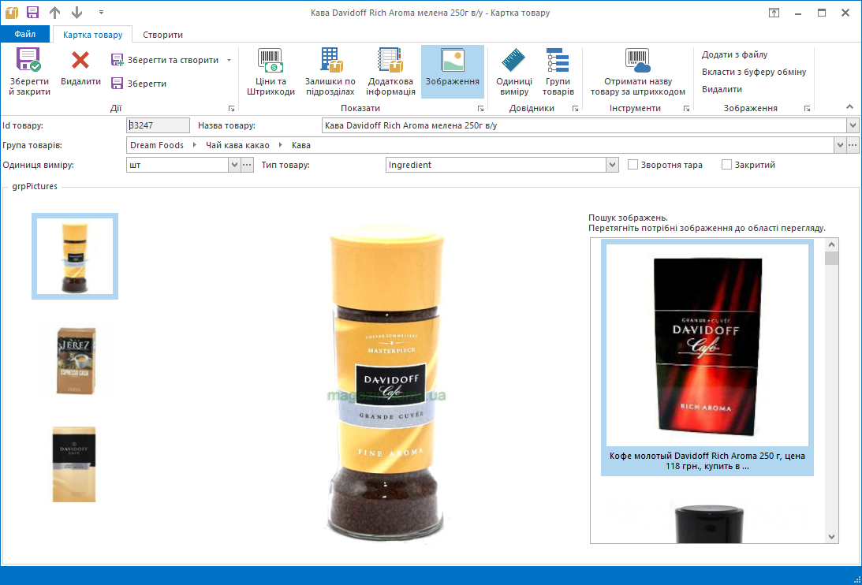Click ellipsis button next to Група товарів
The height and width of the screenshot is (585, 862).
coord(853,145)
